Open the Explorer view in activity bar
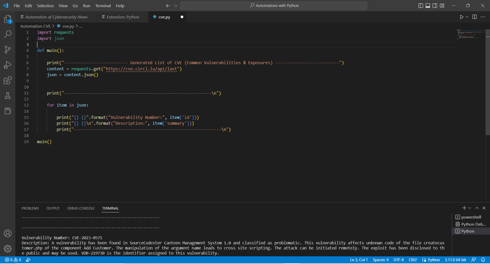 (x=8, y=19)
